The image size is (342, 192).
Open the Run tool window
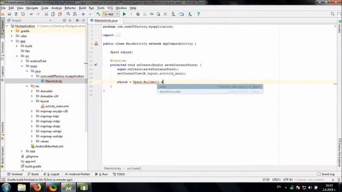coord(102,174)
